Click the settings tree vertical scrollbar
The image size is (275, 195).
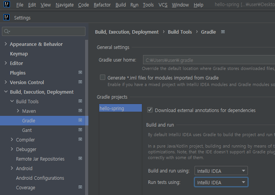(x=87, y=117)
